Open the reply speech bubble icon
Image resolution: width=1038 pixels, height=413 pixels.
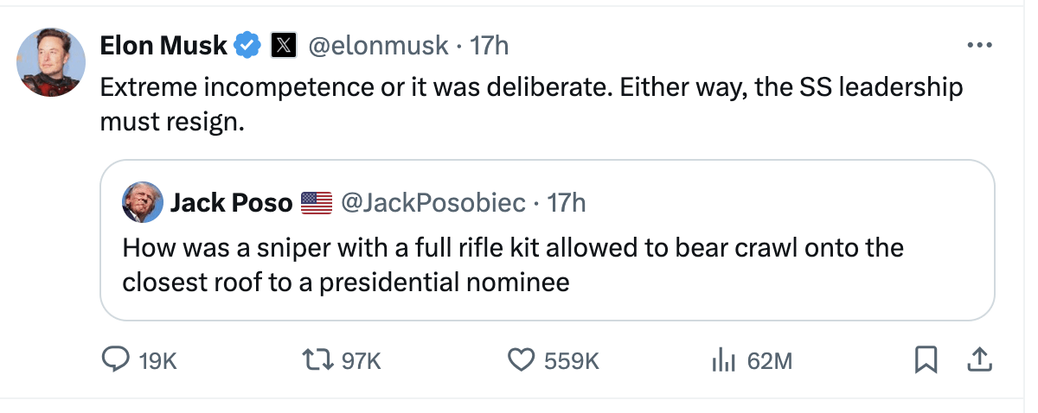[115, 360]
